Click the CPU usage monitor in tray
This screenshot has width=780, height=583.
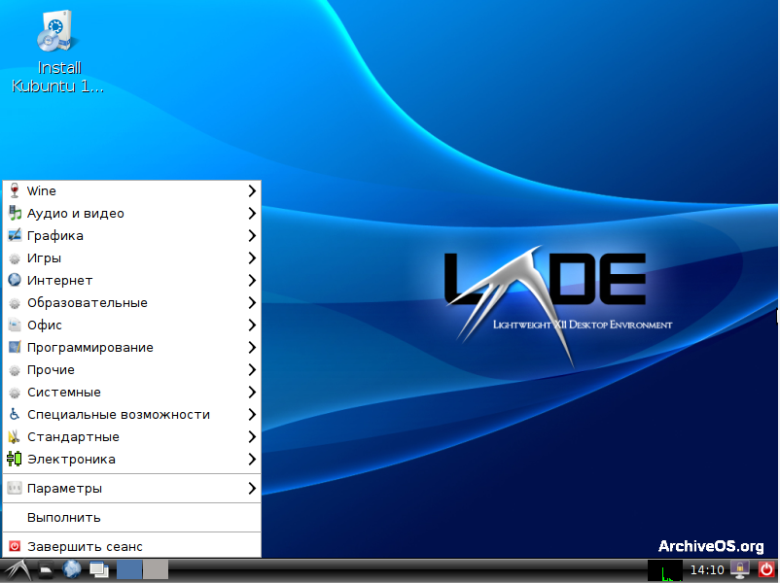[665, 570]
